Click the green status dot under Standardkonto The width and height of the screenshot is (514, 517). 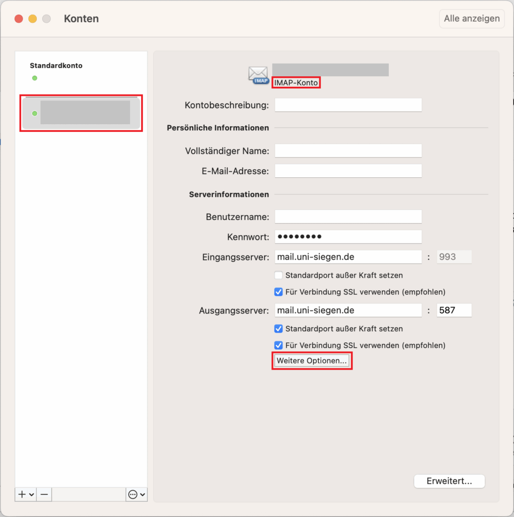click(x=35, y=78)
